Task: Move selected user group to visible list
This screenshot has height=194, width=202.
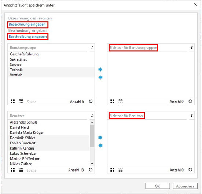Action: [x=100, y=69]
